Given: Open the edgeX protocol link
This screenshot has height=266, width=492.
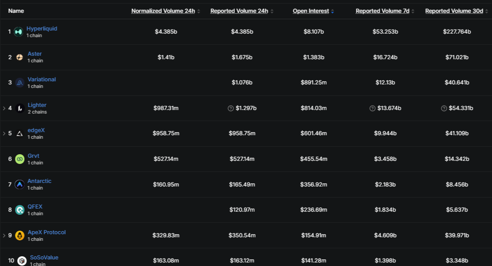Looking at the screenshot, I should (36, 130).
